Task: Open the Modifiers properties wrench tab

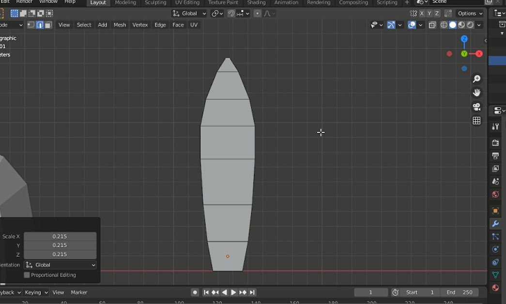Action: (495, 224)
